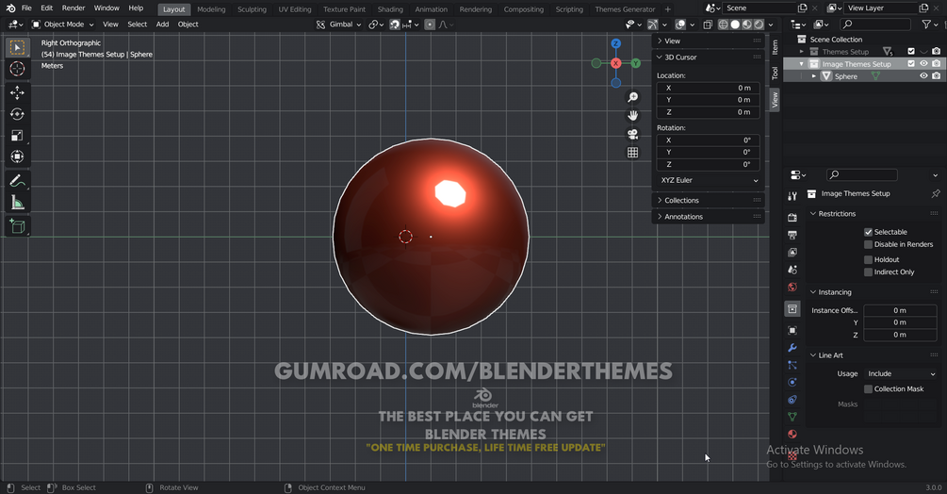Toggle the camera view icon
This screenshot has width=947, height=494.
tap(632, 134)
